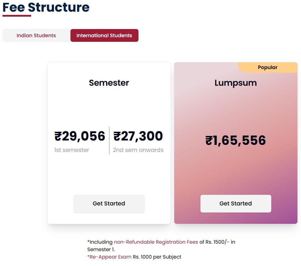The image size is (301, 266).
Task: Click the divider between semester prices
Action: [x=109, y=141]
